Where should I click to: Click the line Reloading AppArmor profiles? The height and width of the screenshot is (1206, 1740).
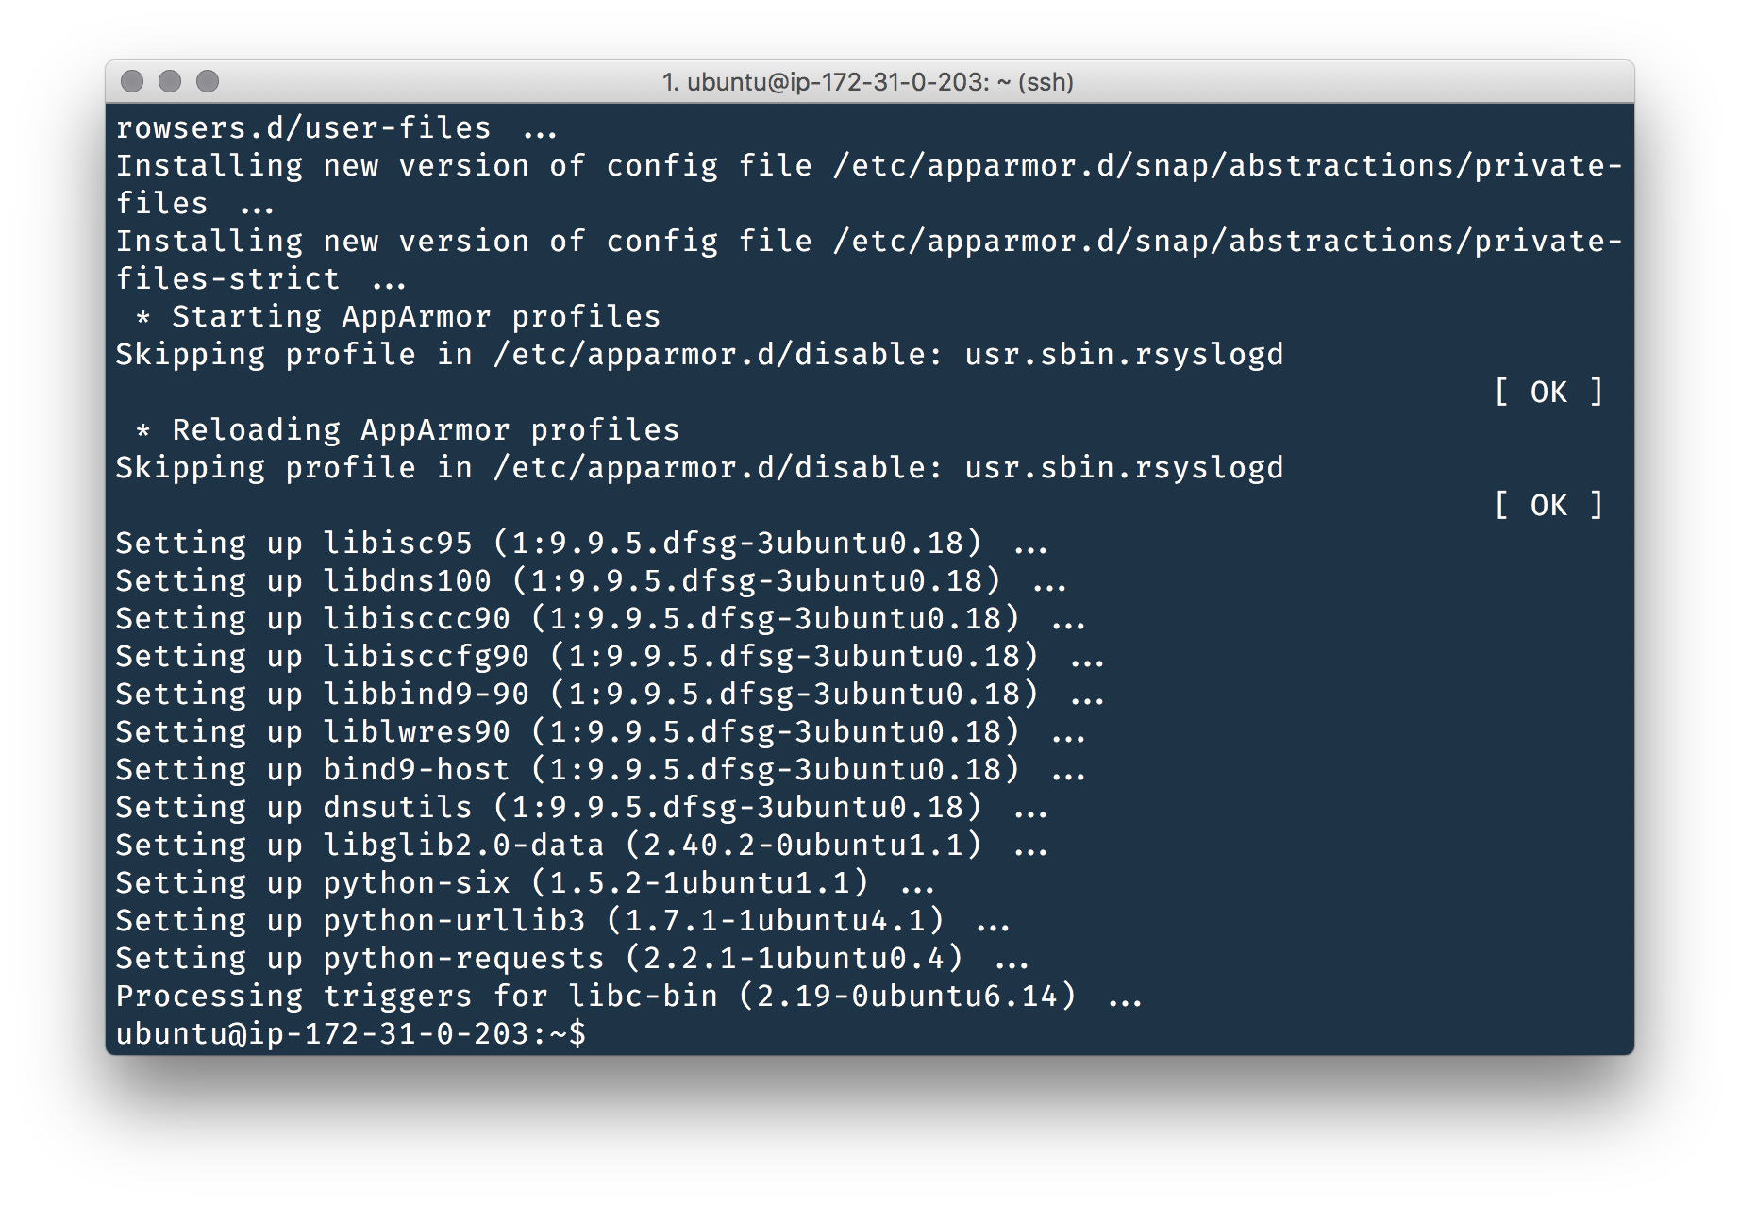point(407,429)
